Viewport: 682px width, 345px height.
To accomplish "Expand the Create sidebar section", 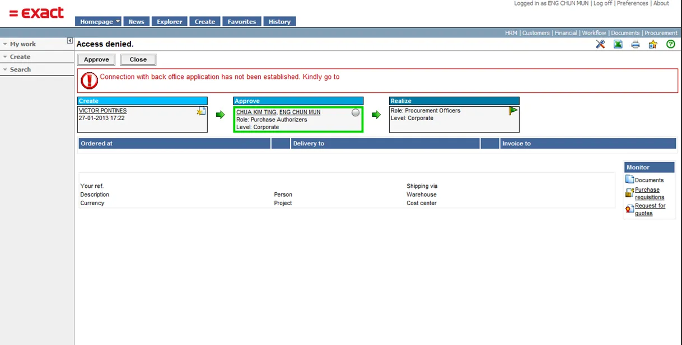I will tap(20, 57).
